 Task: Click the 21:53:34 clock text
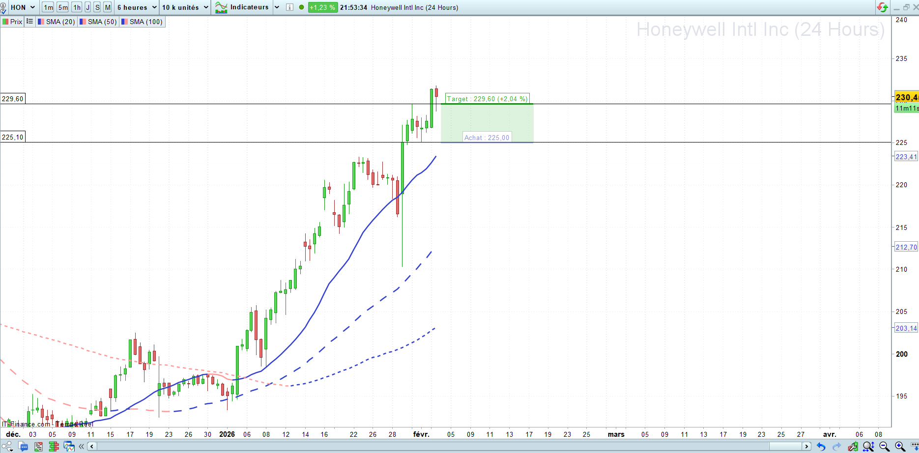click(353, 7)
